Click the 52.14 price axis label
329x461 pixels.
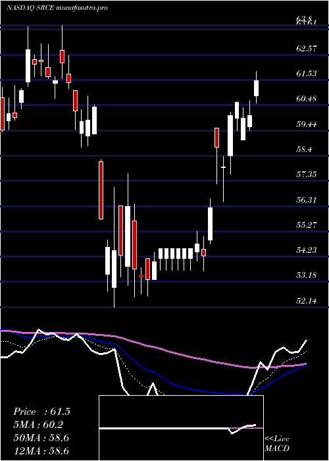[x=307, y=301]
